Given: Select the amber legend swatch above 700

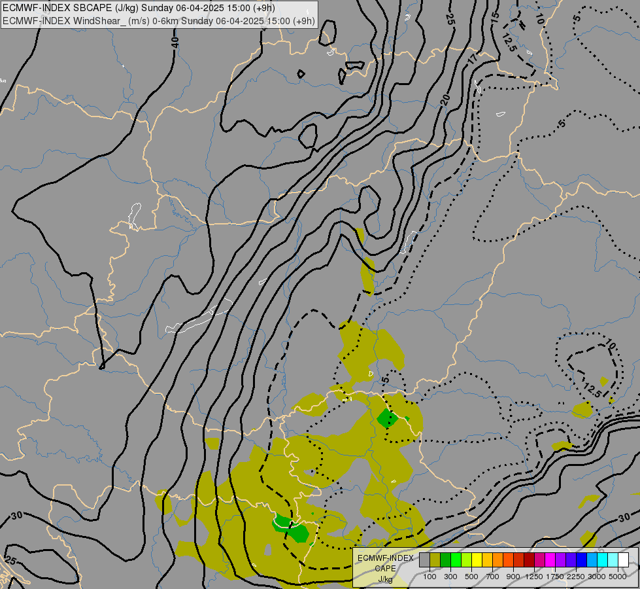Looking at the screenshot, I should click(x=487, y=560).
